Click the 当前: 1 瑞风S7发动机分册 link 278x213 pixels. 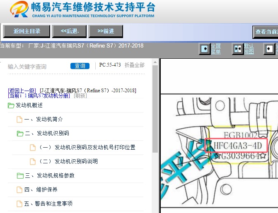39,96
